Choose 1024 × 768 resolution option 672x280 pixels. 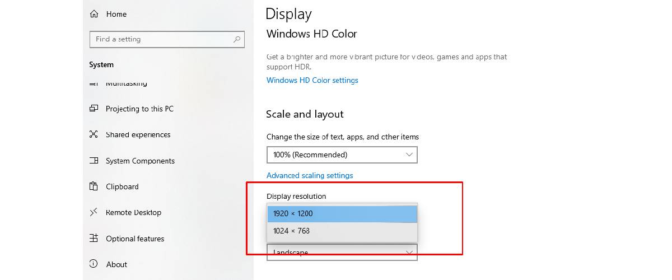tap(342, 231)
